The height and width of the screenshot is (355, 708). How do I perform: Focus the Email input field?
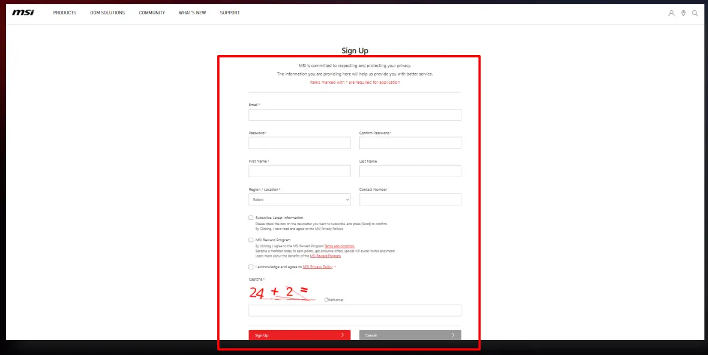(355, 115)
